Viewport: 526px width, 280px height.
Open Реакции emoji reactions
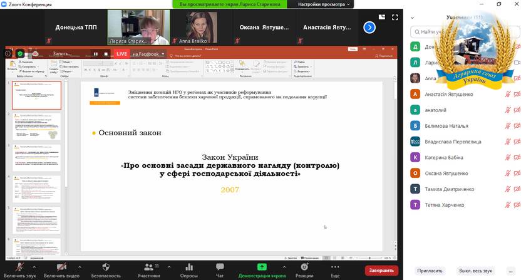(x=304, y=270)
